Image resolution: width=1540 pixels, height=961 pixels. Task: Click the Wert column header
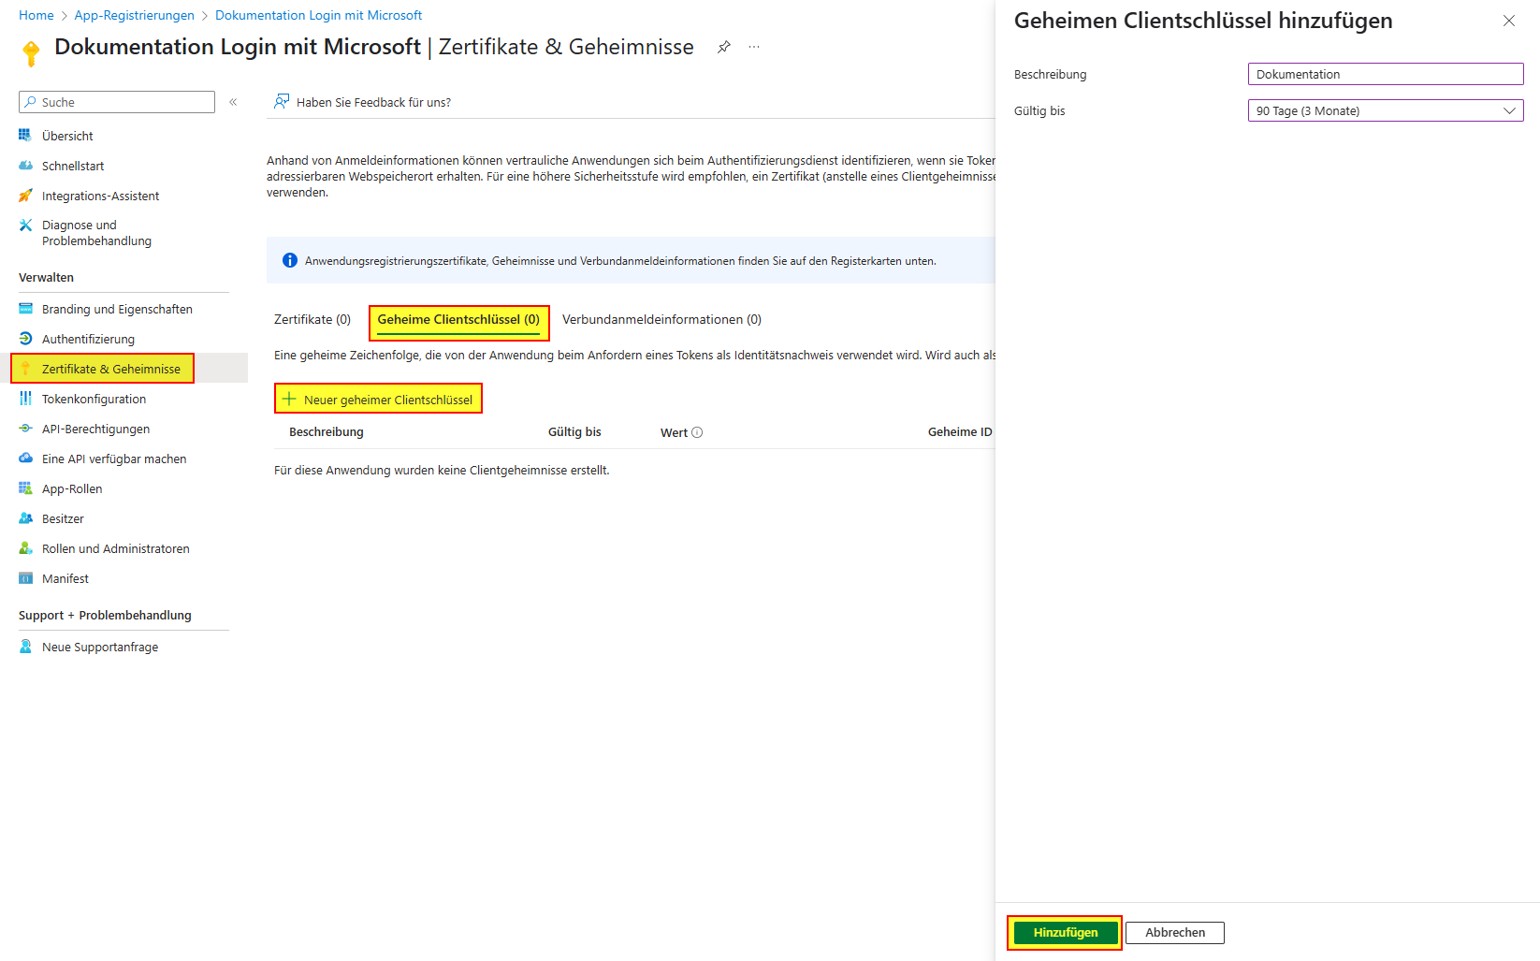(x=674, y=432)
